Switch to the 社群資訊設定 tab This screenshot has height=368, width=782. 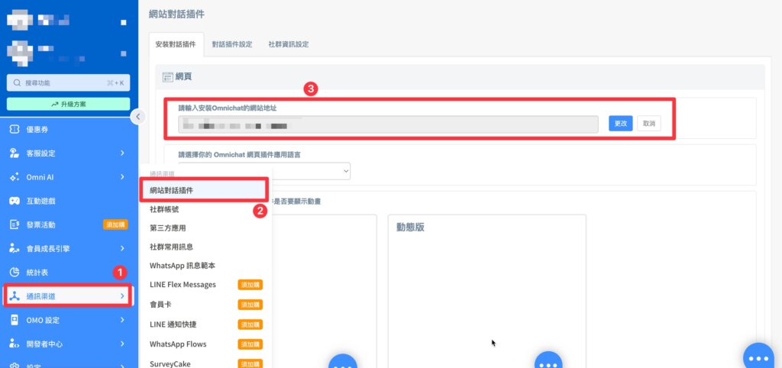(288, 44)
